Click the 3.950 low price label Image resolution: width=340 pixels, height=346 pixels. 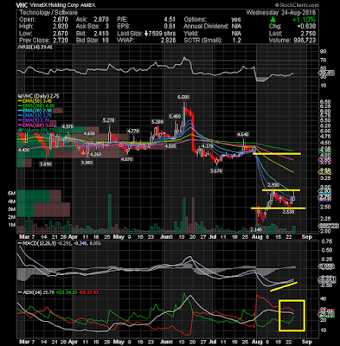pyautogui.click(x=87, y=163)
